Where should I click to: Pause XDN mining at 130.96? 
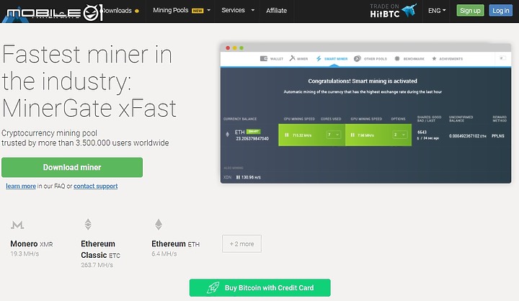point(238,177)
